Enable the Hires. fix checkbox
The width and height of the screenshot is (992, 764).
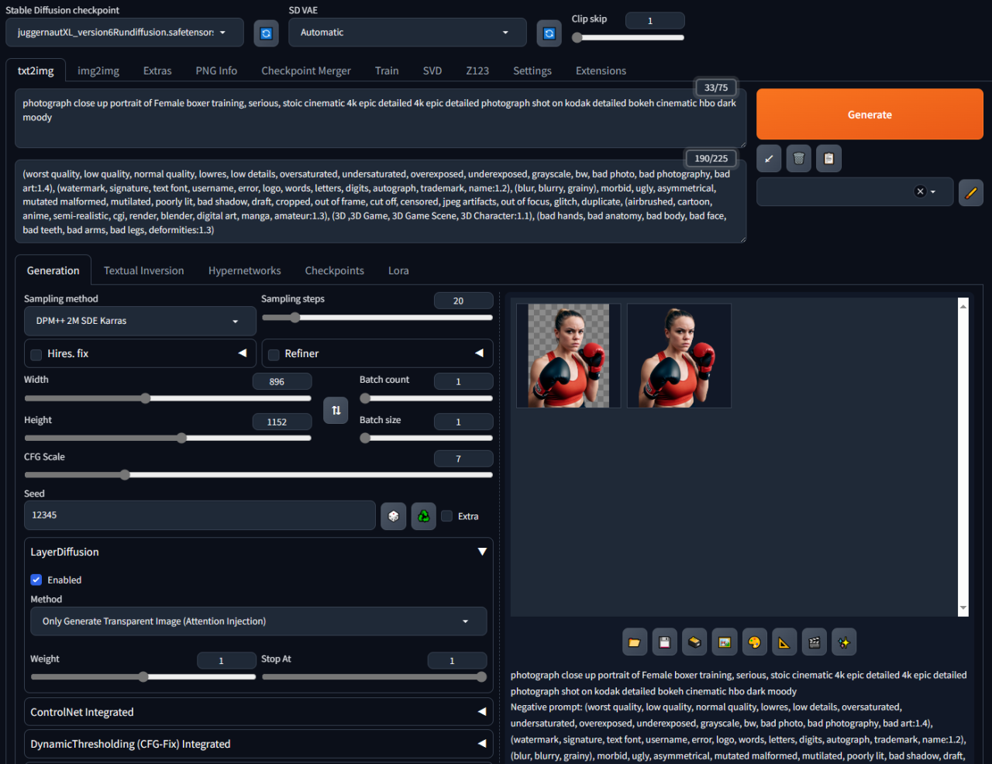coord(36,355)
